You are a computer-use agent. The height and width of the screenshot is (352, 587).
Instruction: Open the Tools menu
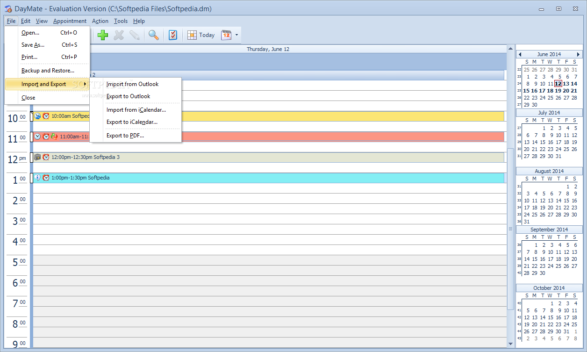pos(121,21)
